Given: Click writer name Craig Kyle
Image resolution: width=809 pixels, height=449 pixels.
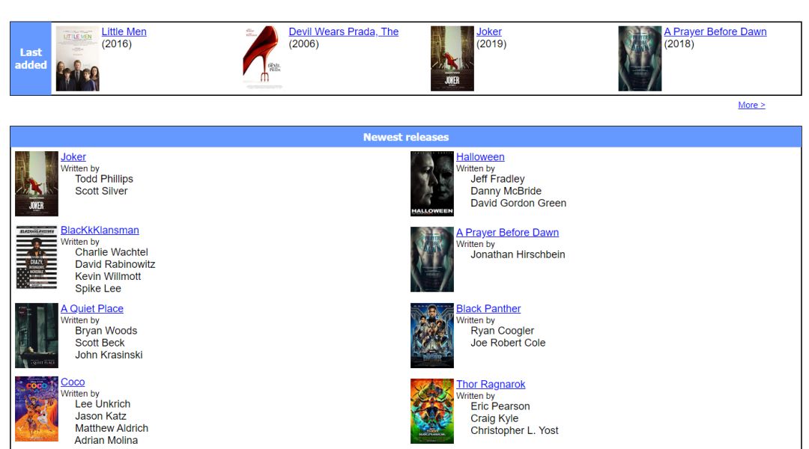Looking at the screenshot, I should click(494, 418).
